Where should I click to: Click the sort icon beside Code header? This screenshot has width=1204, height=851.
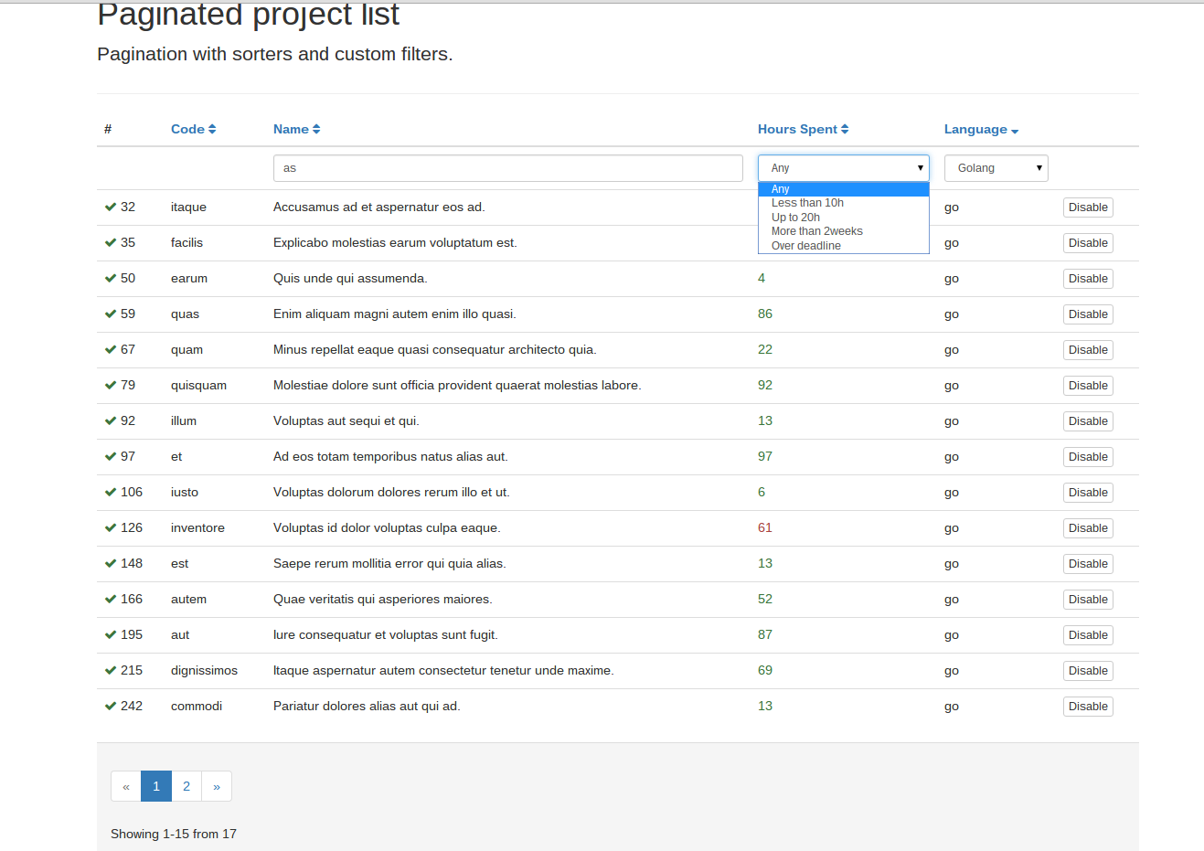[212, 130]
